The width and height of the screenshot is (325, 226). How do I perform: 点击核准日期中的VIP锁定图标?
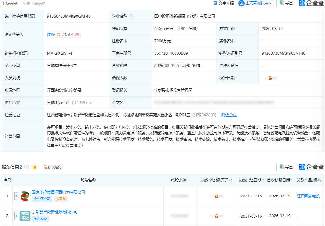(270, 78)
